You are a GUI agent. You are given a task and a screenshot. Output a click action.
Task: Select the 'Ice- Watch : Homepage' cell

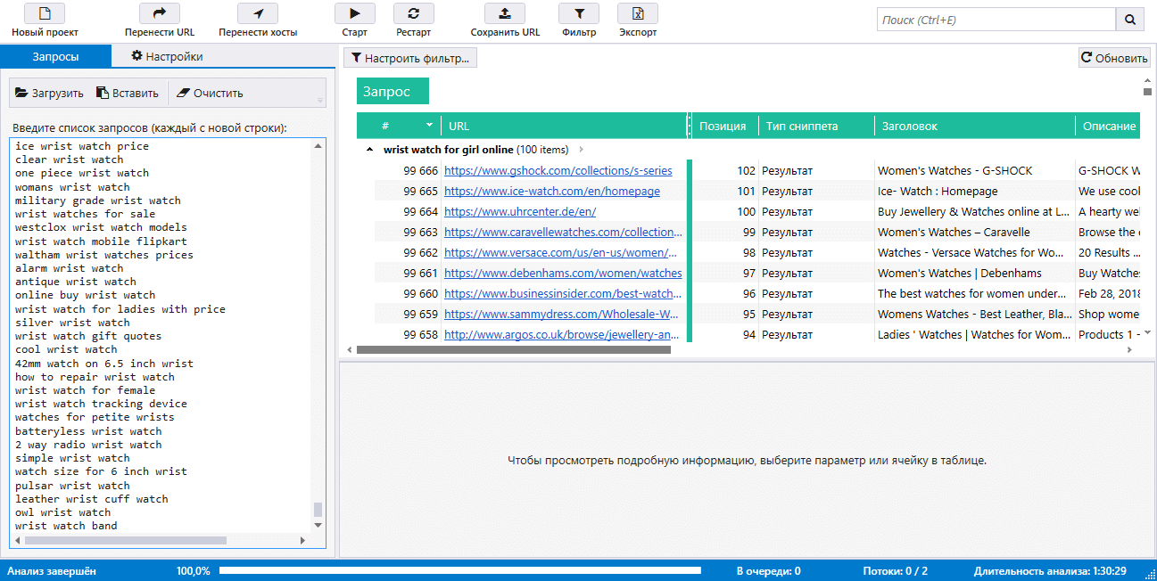click(x=974, y=191)
